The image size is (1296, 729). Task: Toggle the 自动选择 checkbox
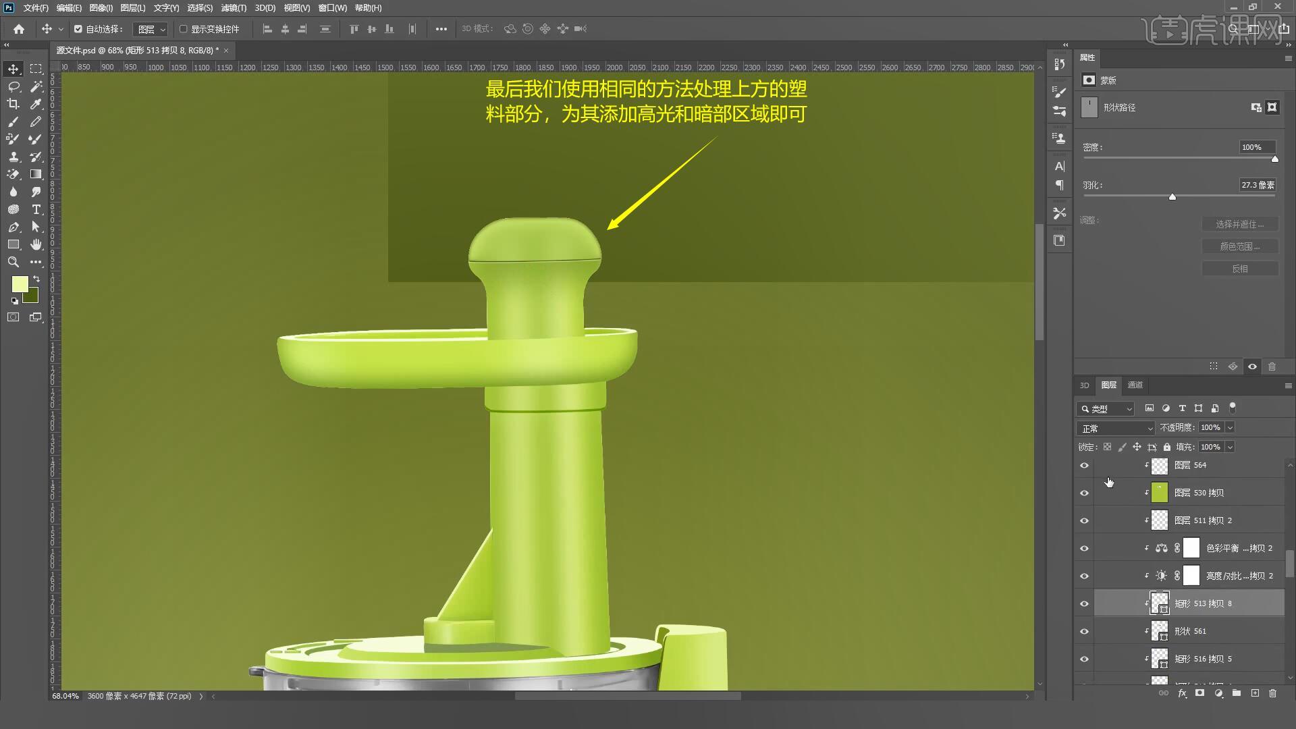coord(78,29)
